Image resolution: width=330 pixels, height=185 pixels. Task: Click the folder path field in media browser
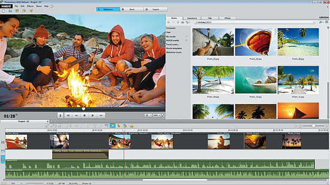[255, 22]
